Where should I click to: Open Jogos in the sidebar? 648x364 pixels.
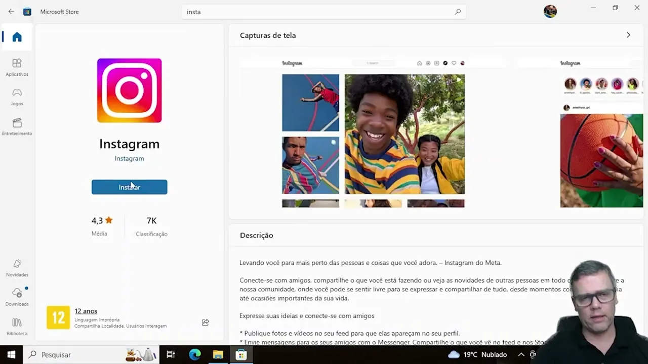click(17, 97)
